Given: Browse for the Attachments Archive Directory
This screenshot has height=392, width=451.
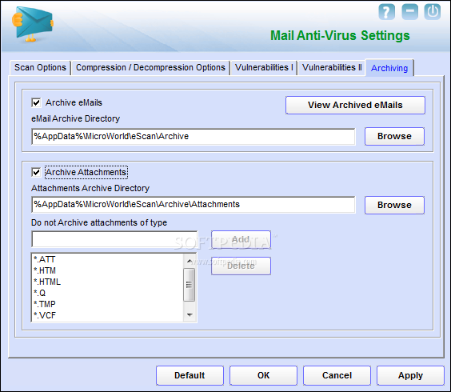Looking at the screenshot, I should click(394, 205).
